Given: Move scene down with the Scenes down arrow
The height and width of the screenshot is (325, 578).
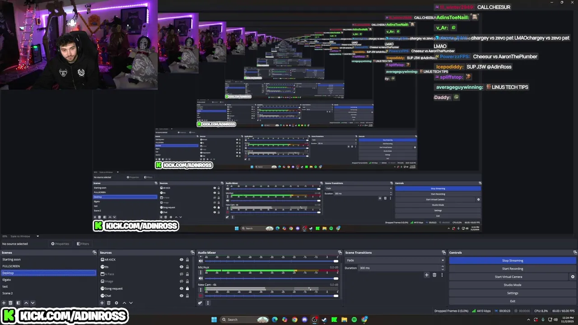Looking at the screenshot, I should (33, 303).
